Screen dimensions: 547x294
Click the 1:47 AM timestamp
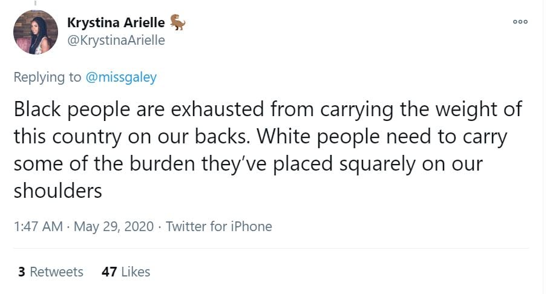38,226
